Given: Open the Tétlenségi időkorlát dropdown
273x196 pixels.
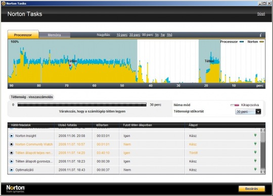Looking at the screenshot, I should [248, 112].
